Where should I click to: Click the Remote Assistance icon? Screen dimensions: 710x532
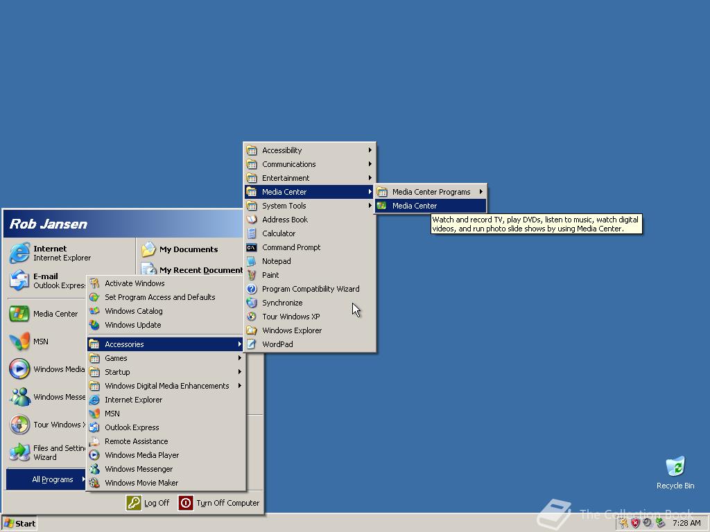[94, 441]
